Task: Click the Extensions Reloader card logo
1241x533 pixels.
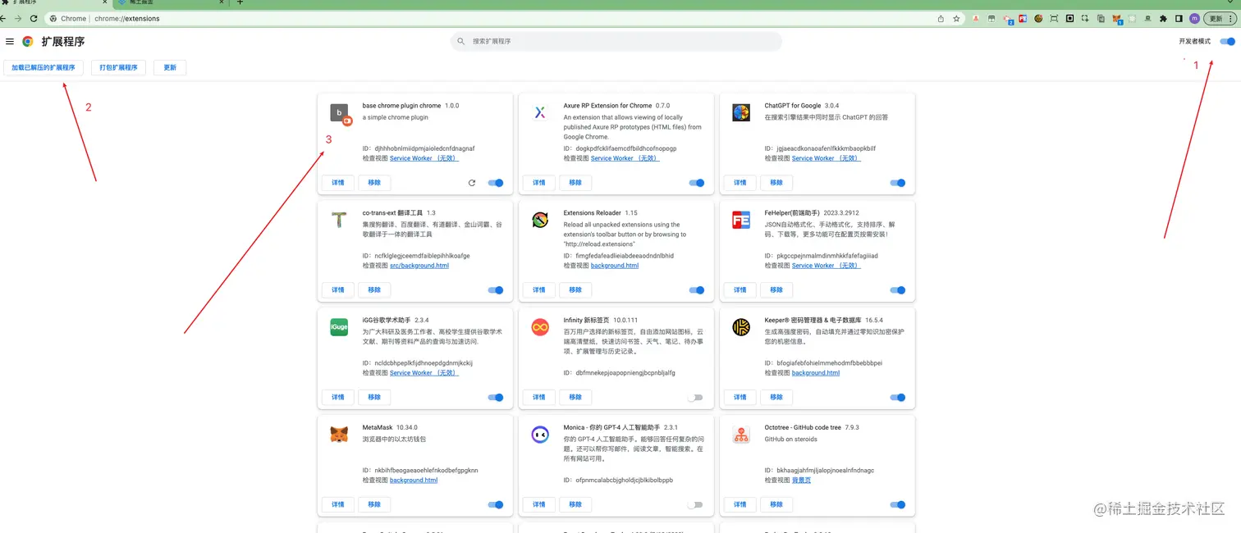Action: tap(540, 220)
